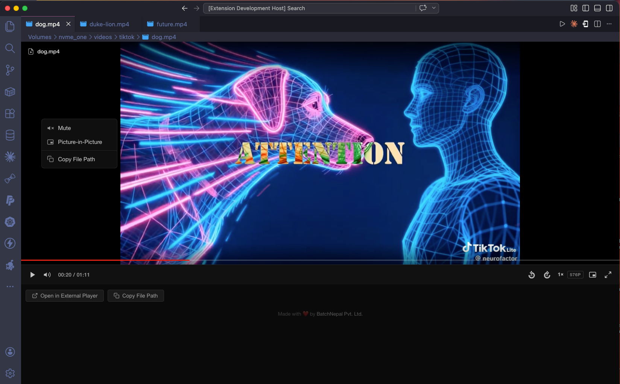Open the 576P quality selector
The height and width of the screenshot is (384, 620).
[x=575, y=275]
